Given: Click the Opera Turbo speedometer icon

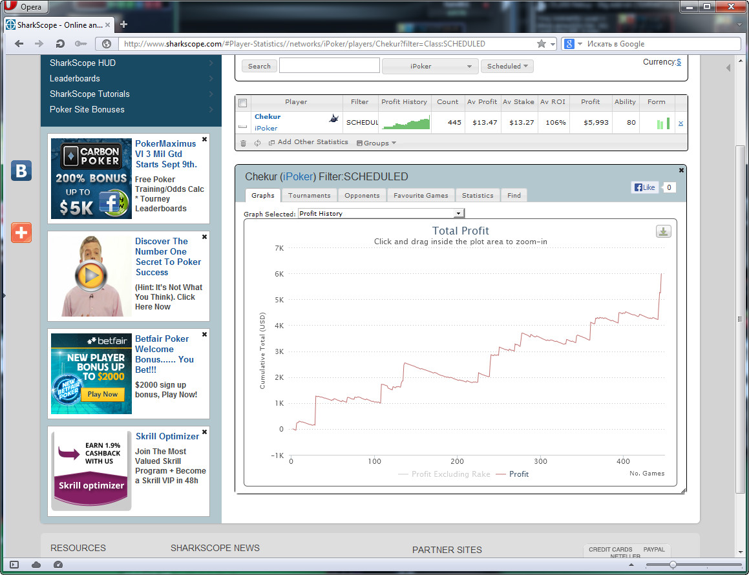Looking at the screenshot, I should [58, 565].
